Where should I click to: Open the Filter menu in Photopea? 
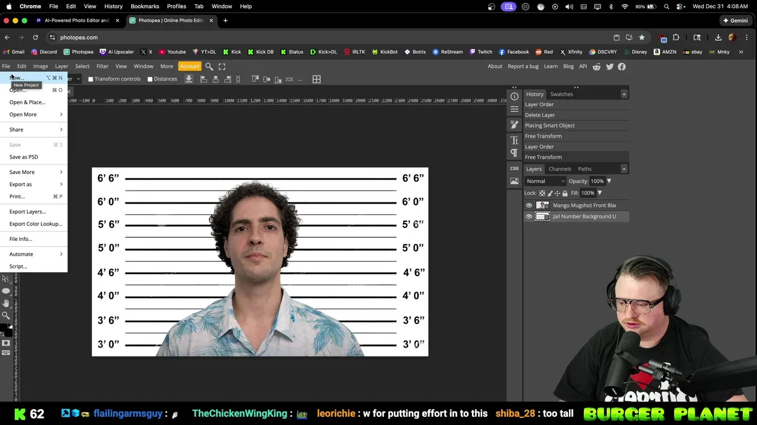click(102, 67)
